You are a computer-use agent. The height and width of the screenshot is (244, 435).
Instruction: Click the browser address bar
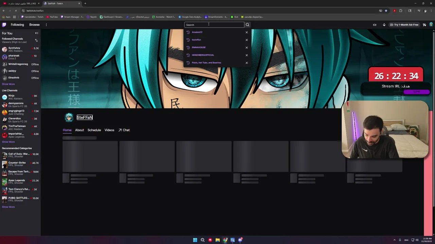pos(201,11)
